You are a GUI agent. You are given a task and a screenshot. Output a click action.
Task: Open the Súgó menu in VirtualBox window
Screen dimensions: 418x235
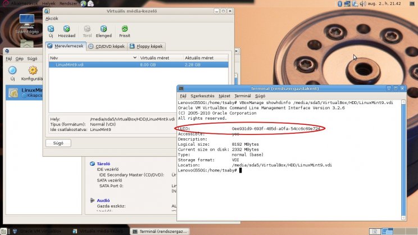(x=32, y=58)
